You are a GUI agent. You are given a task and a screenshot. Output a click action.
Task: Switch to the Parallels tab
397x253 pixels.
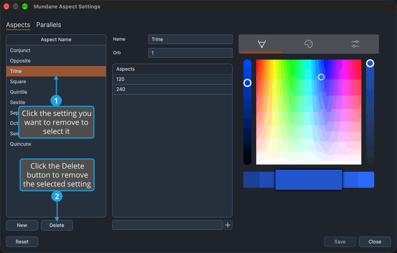tap(49, 25)
